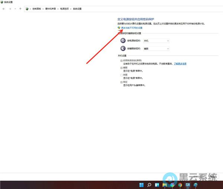The width and height of the screenshot is (223, 189).
Task: Navigate to 电源选项 in breadcrumb
Action: point(65,8)
